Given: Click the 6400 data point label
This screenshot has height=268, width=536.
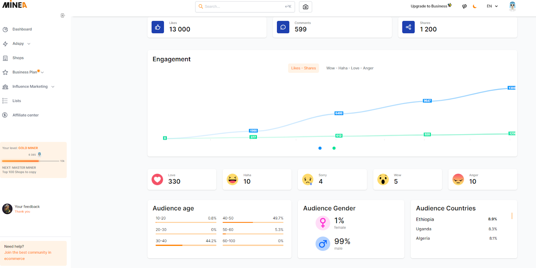Looking at the screenshot, I should coord(339,113).
